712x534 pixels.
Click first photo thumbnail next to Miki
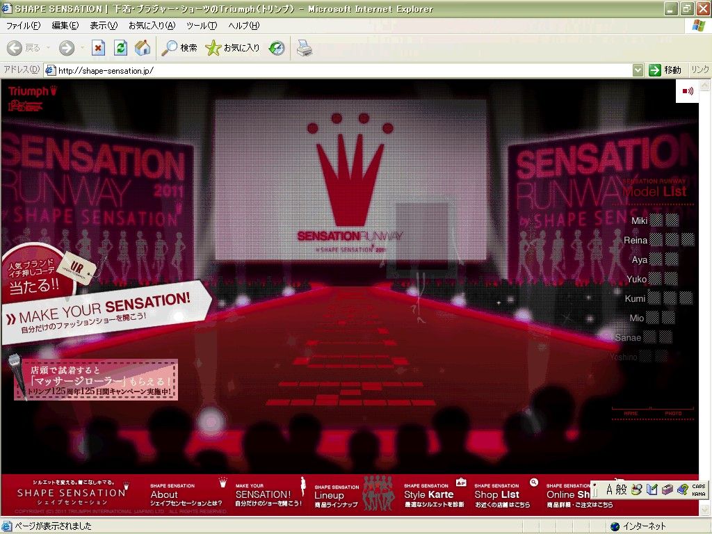(656, 220)
